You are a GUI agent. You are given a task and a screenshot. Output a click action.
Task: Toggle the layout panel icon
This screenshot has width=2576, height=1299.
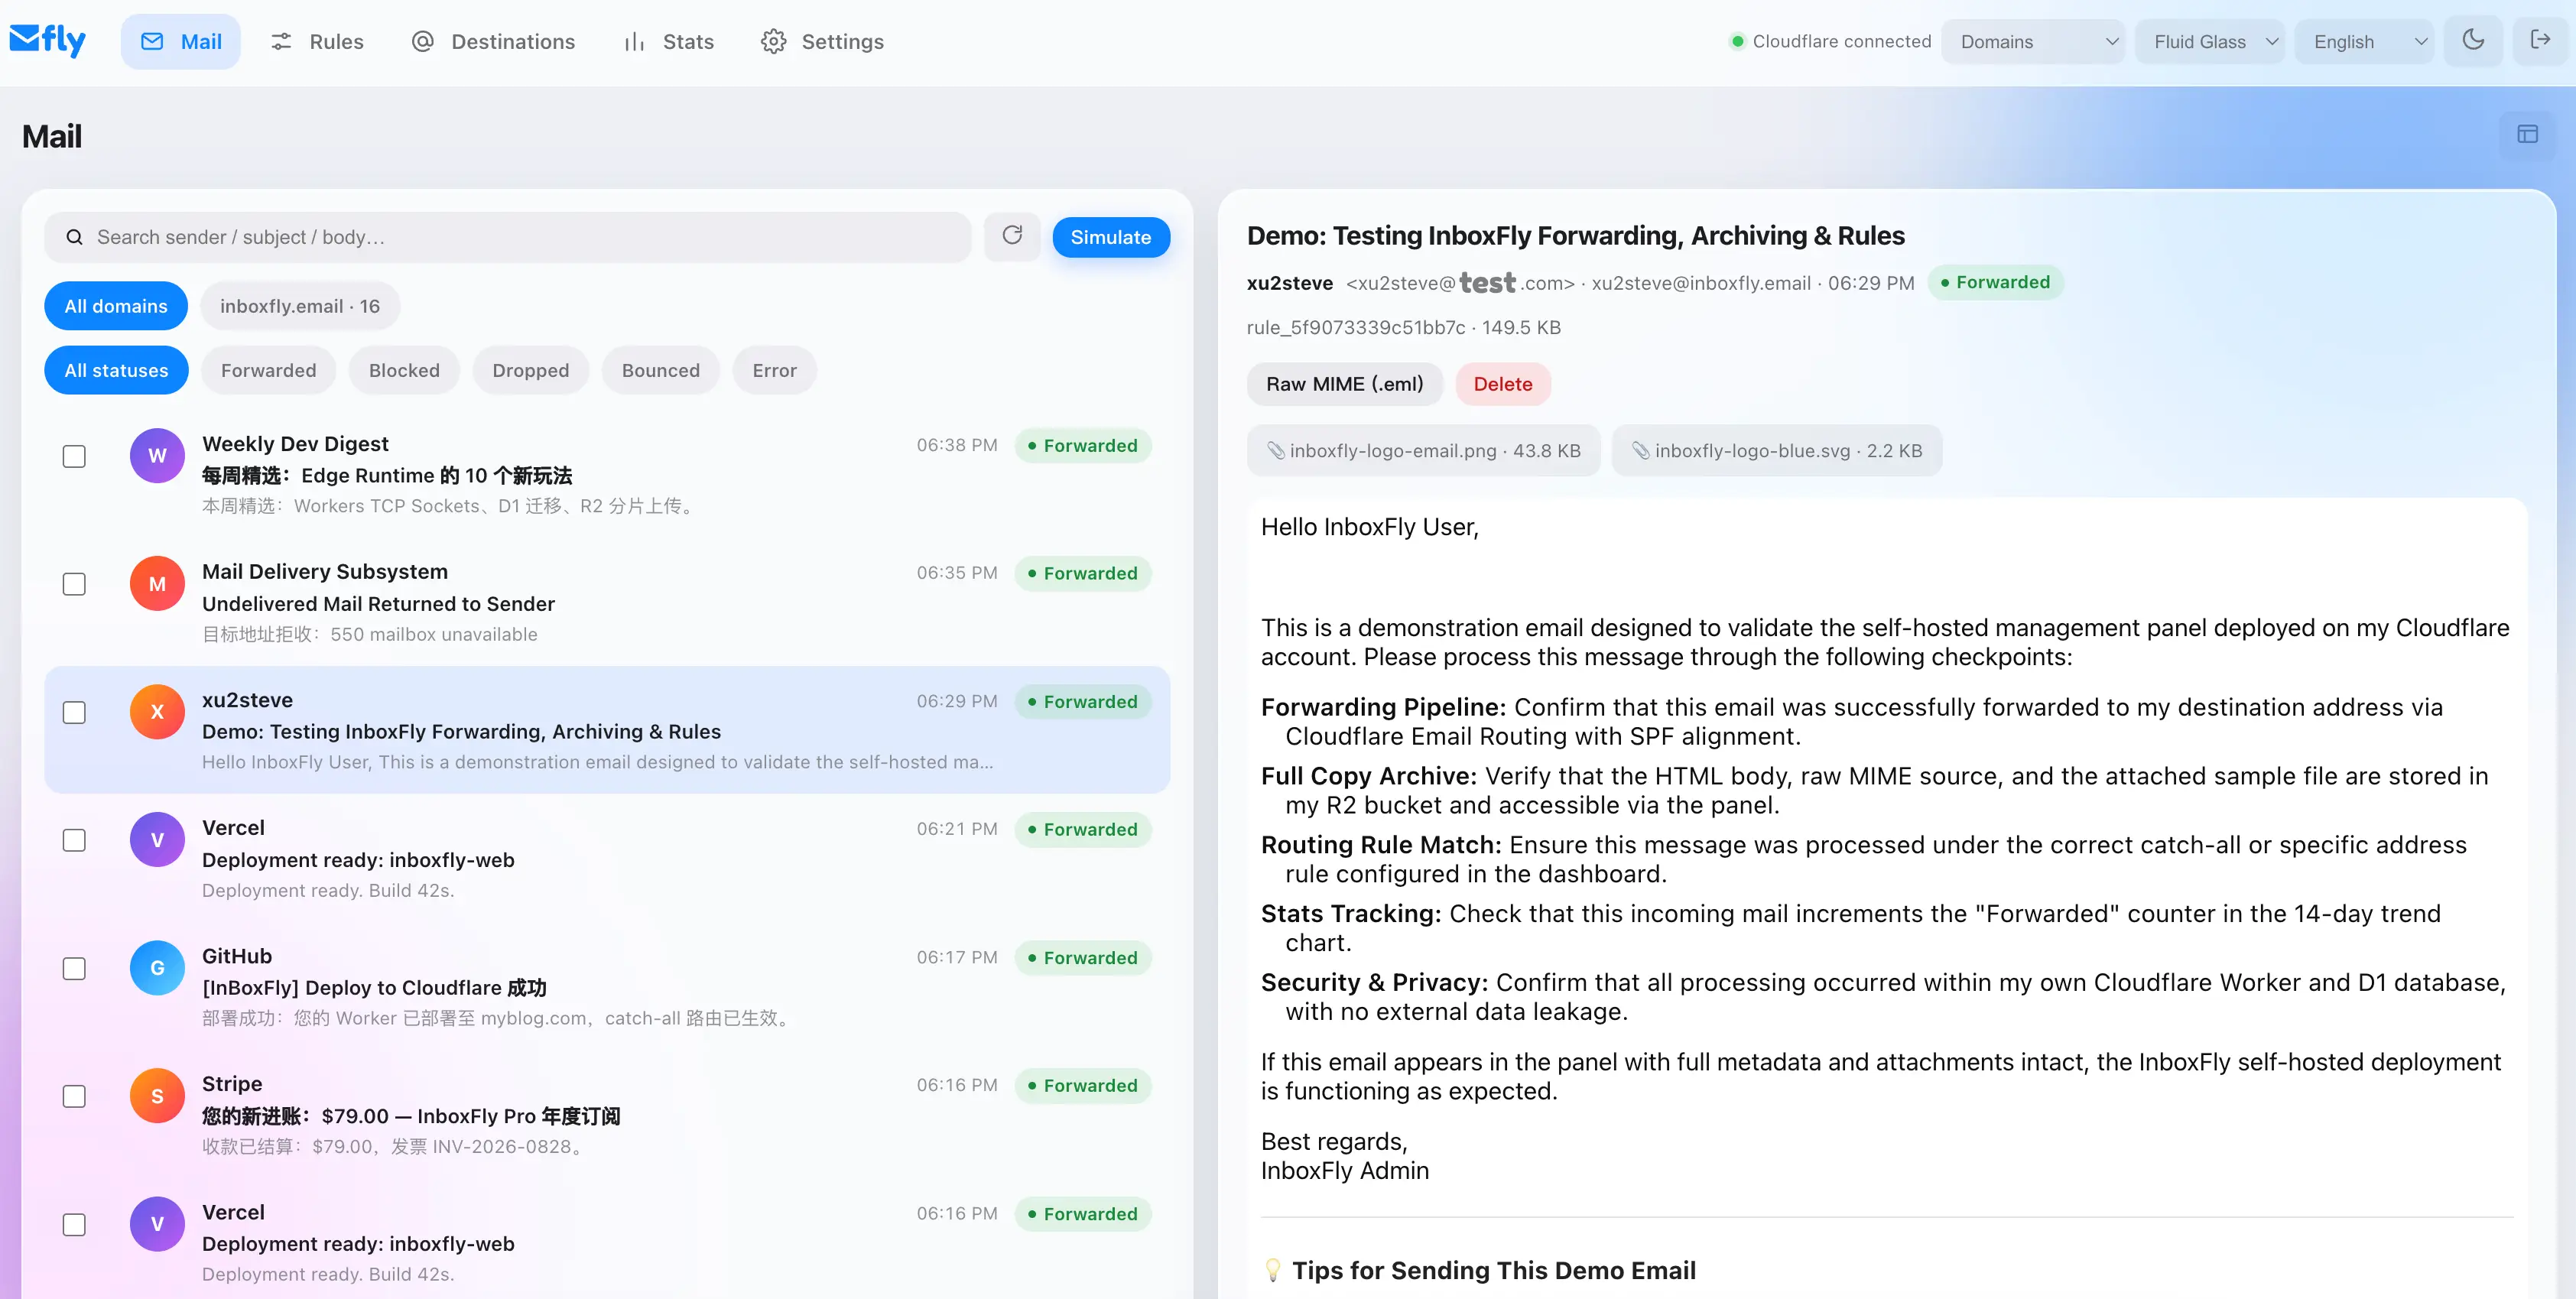point(2527,134)
